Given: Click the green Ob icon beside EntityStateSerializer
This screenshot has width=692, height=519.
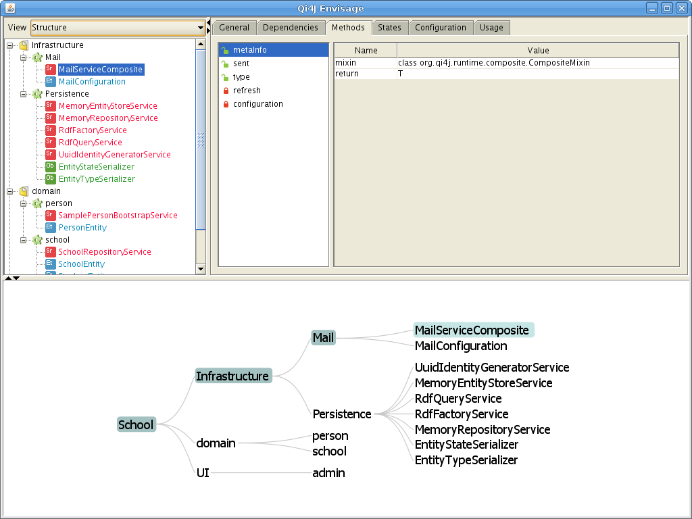Looking at the screenshot, I should pyautogui.click(x=50, y=167).
